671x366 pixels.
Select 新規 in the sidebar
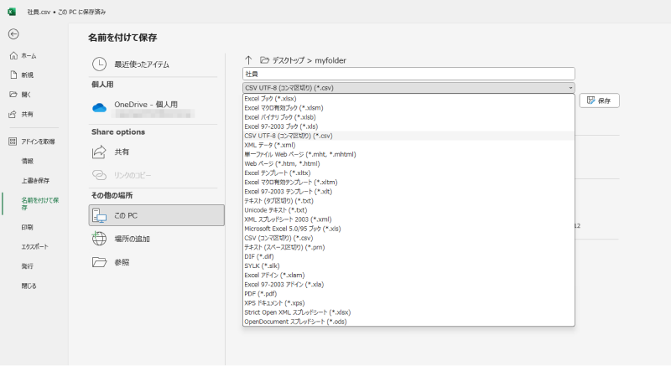pos(23,75)
